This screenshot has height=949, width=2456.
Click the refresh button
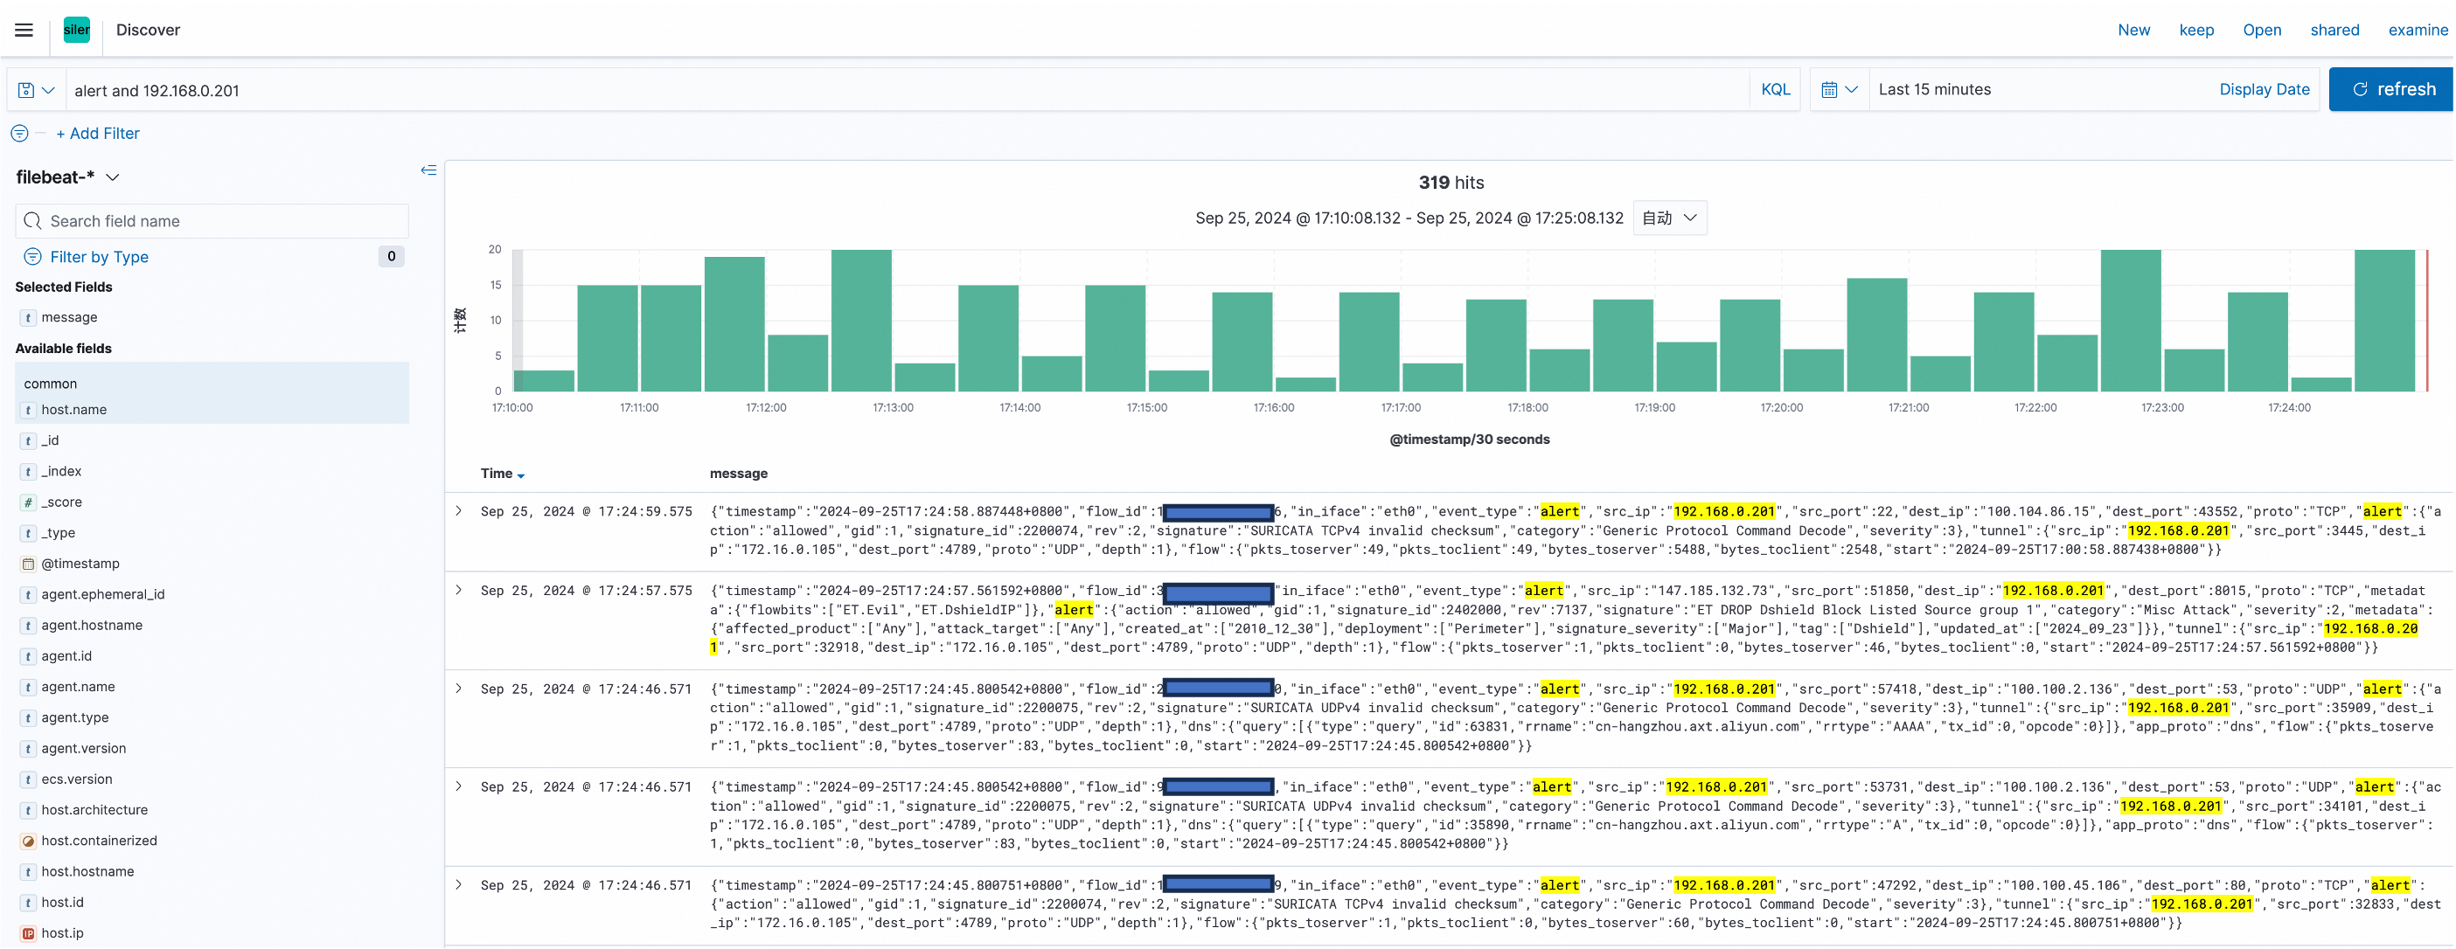click(2390, 89)
